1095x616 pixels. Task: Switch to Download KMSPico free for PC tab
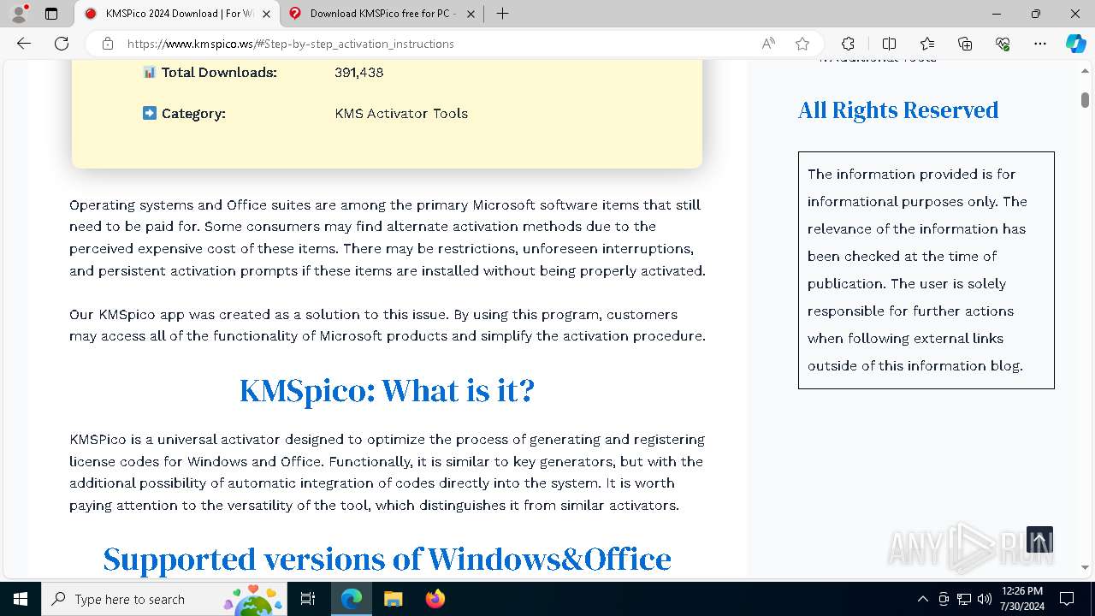(x=382, y=14)
